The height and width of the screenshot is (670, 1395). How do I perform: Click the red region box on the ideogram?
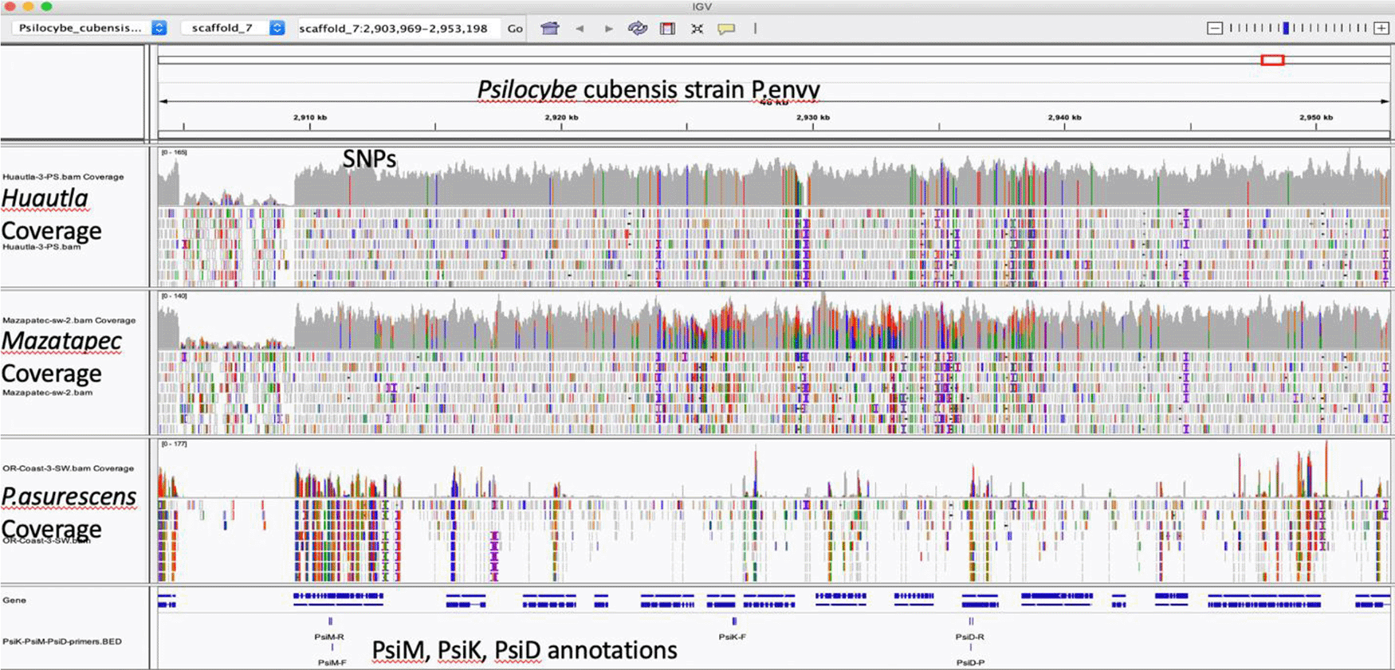pos(1272,60)
